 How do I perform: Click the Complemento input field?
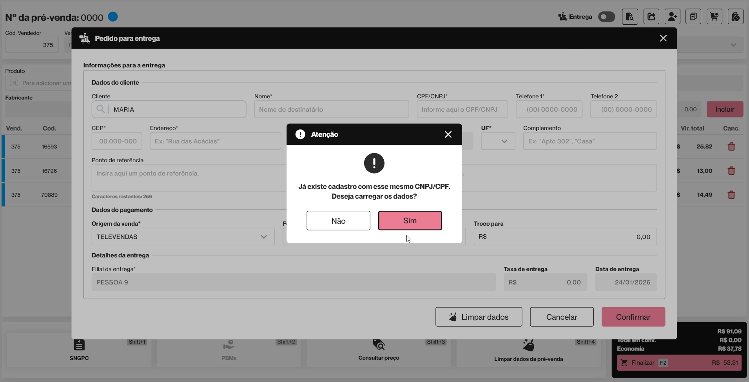pos(590,141)
